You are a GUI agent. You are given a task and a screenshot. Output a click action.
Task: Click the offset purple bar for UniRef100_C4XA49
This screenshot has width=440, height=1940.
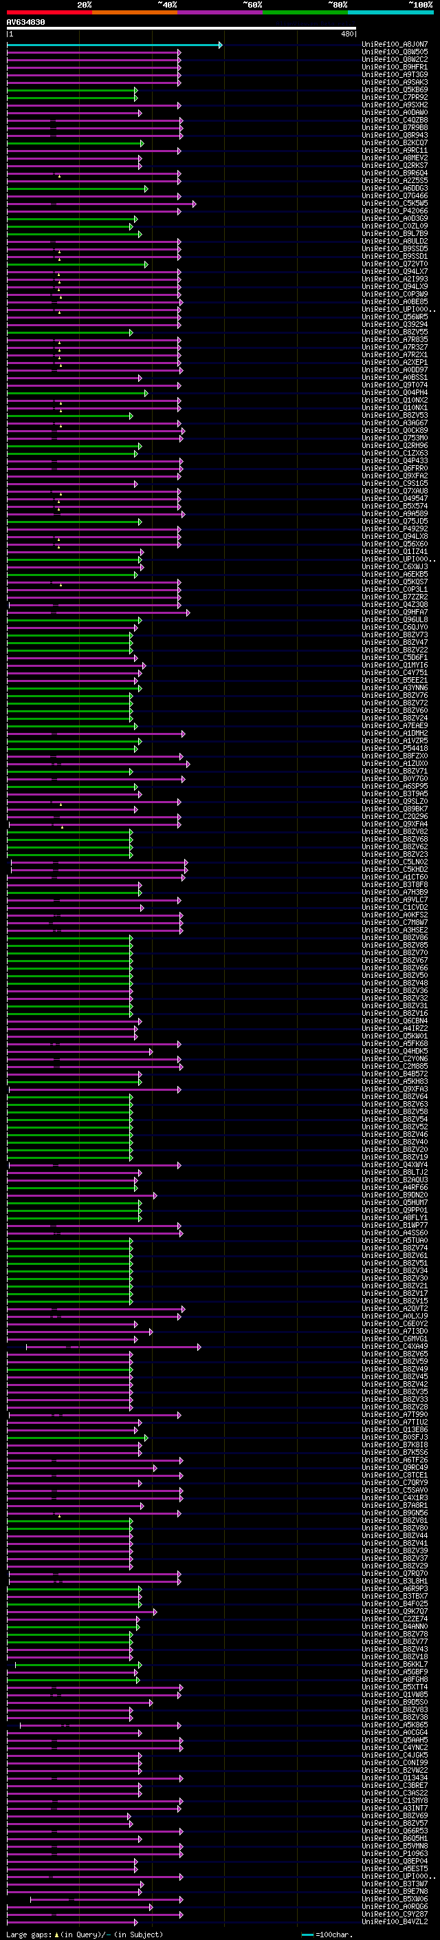113,1347
